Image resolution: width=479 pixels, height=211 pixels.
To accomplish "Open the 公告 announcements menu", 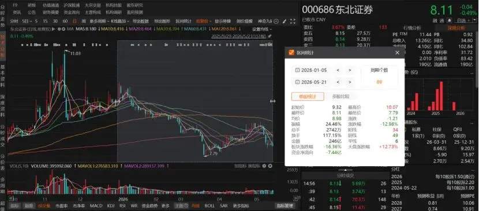I will pos(32,13).
